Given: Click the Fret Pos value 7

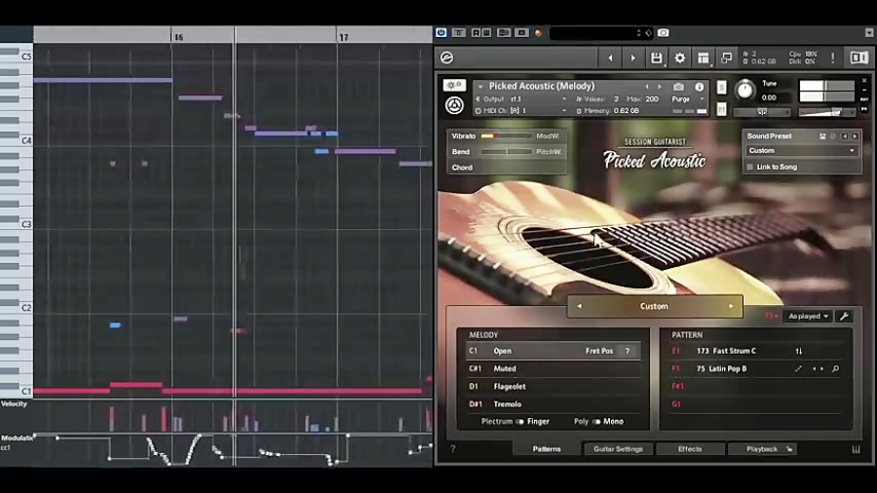Looking at the screenshot, I should 628,351.
